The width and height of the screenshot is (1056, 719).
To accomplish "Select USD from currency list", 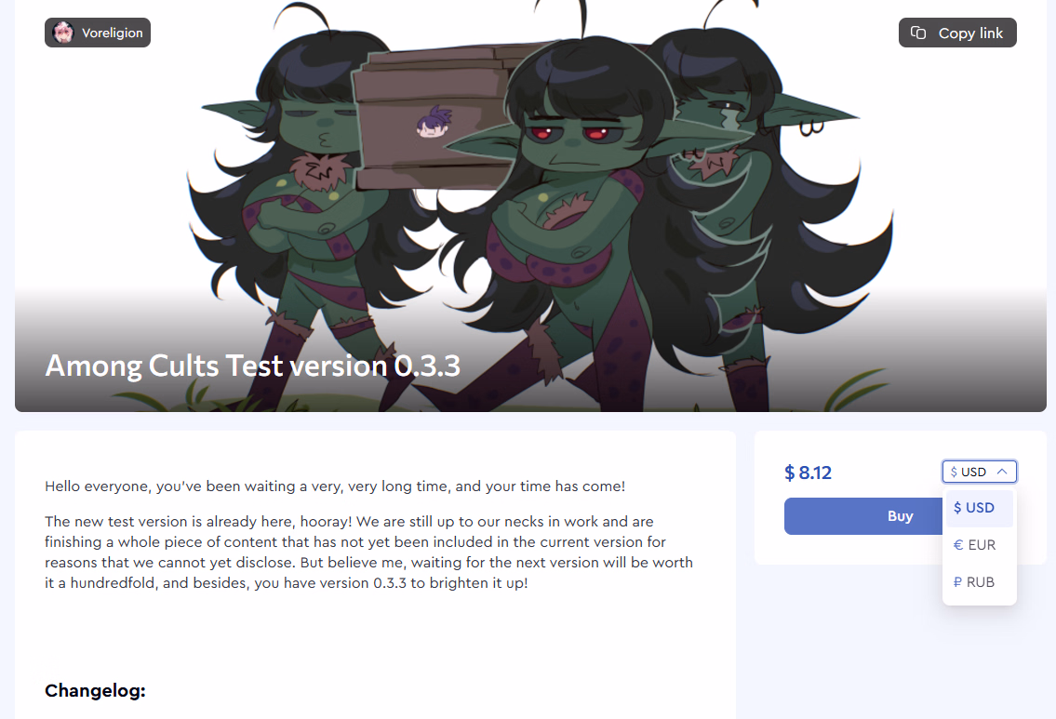I will point(979,508).
